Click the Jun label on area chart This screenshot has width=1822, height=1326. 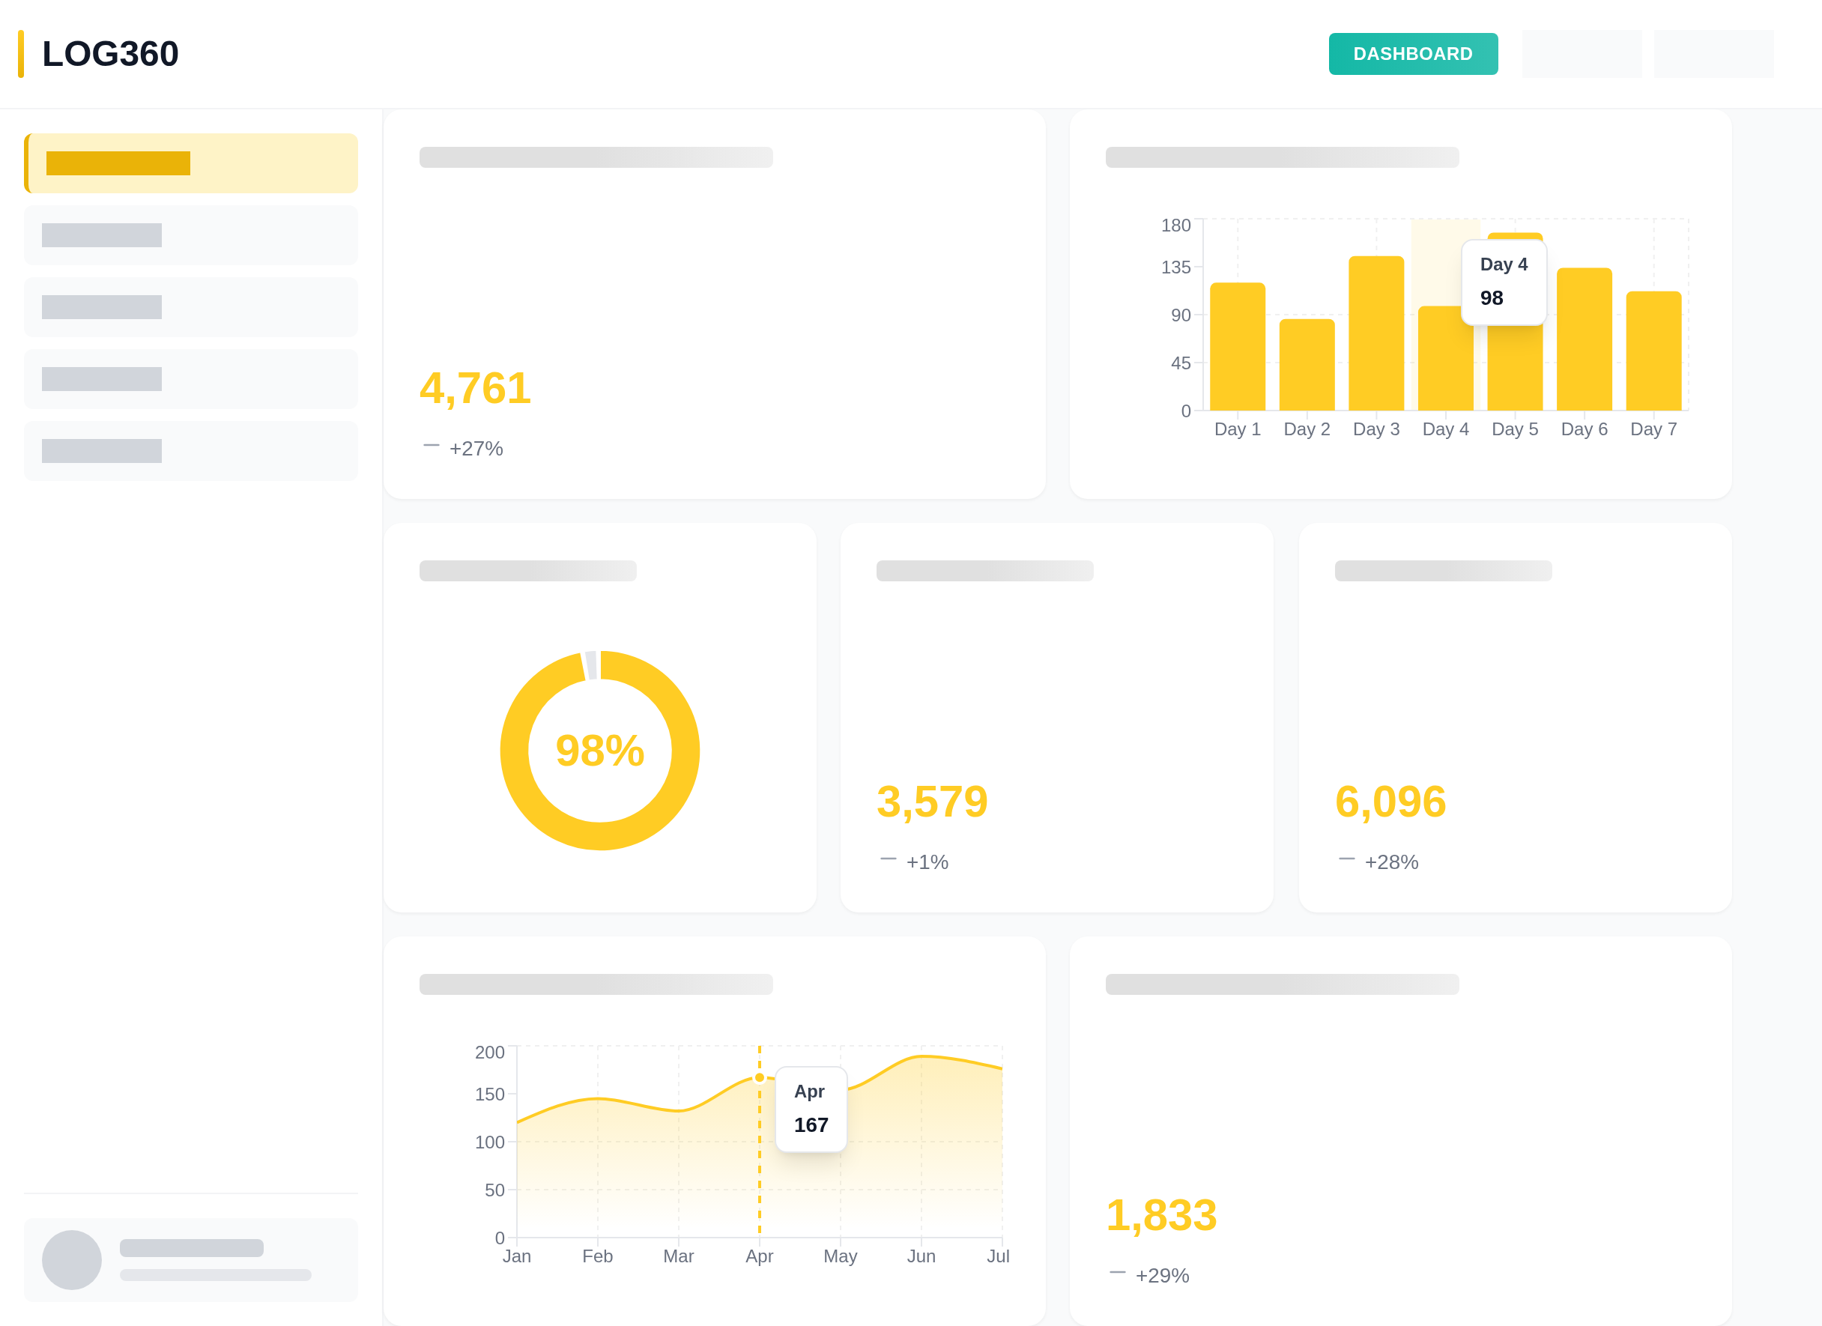point(921,1256)
